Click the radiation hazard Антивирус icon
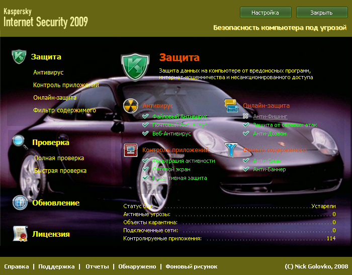This screenshot has height=275, width=352. click(x=131, y=106)
